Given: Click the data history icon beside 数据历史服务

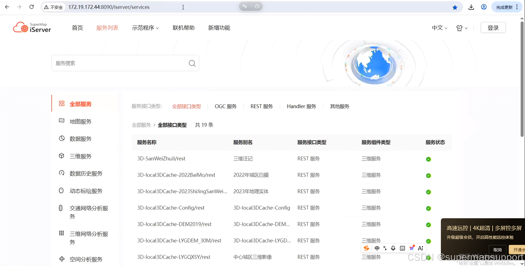Looking at the screenshot, I should click(x=62, y=173).
